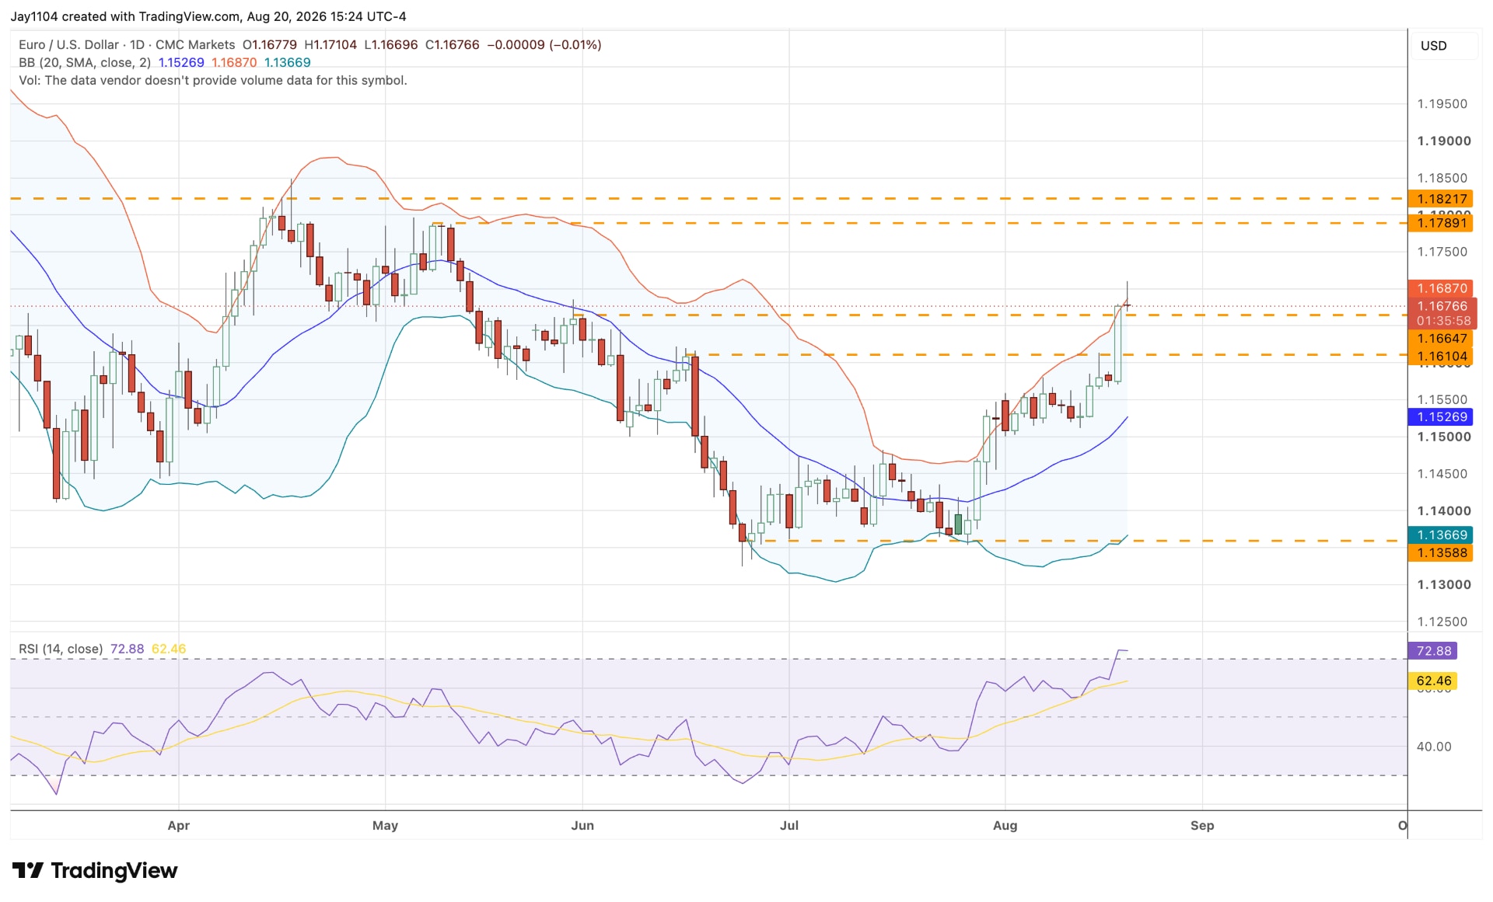This screenshot has width=1493, height=902.
Task: Click the RSI (14, close) indicator legend
Action: [x=61, y=649]
